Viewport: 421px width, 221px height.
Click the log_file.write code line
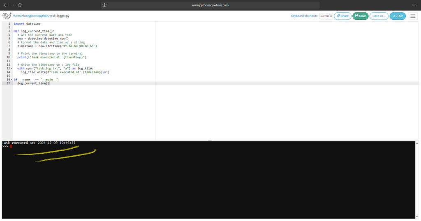click(65, 72)
